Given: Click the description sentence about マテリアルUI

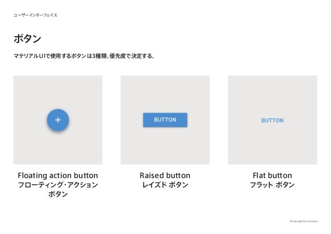Looking at the screenshot, I should pos(84,56).
